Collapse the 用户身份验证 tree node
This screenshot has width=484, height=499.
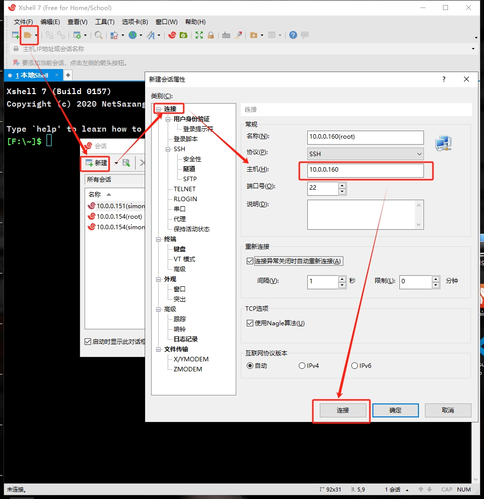pyautogui.click(x=168, y=119)
